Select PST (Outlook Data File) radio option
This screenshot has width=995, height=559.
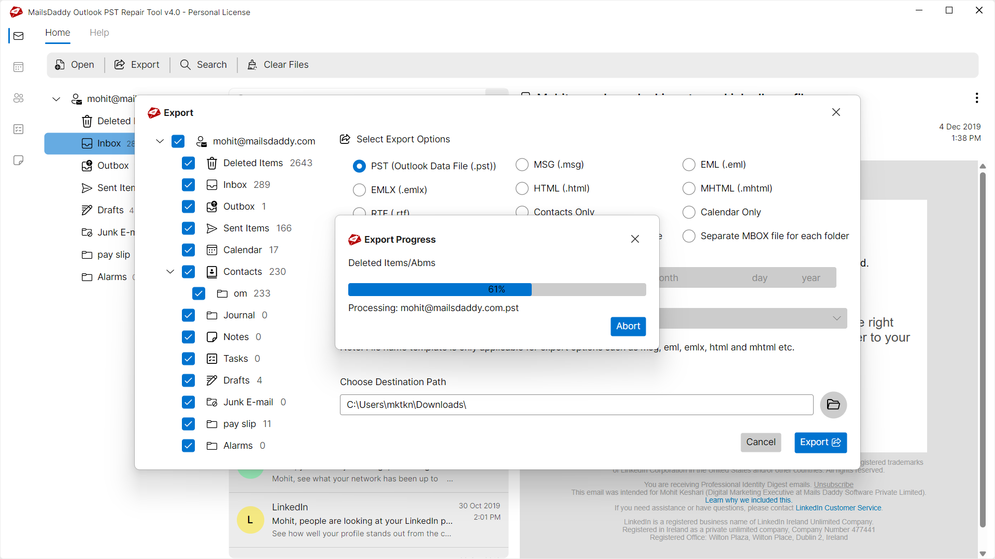[359, 166]
